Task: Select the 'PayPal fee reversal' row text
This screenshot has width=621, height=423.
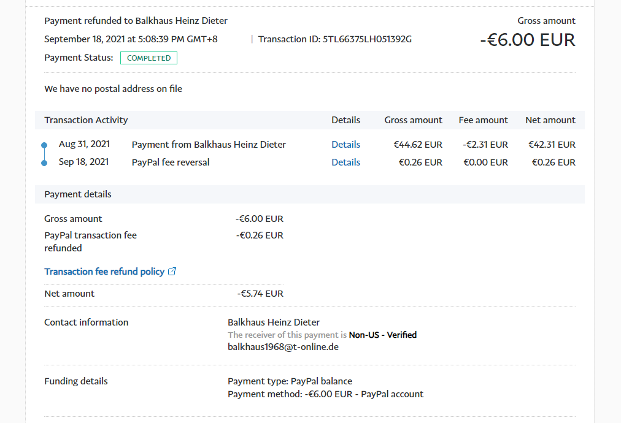Action: 171,162
